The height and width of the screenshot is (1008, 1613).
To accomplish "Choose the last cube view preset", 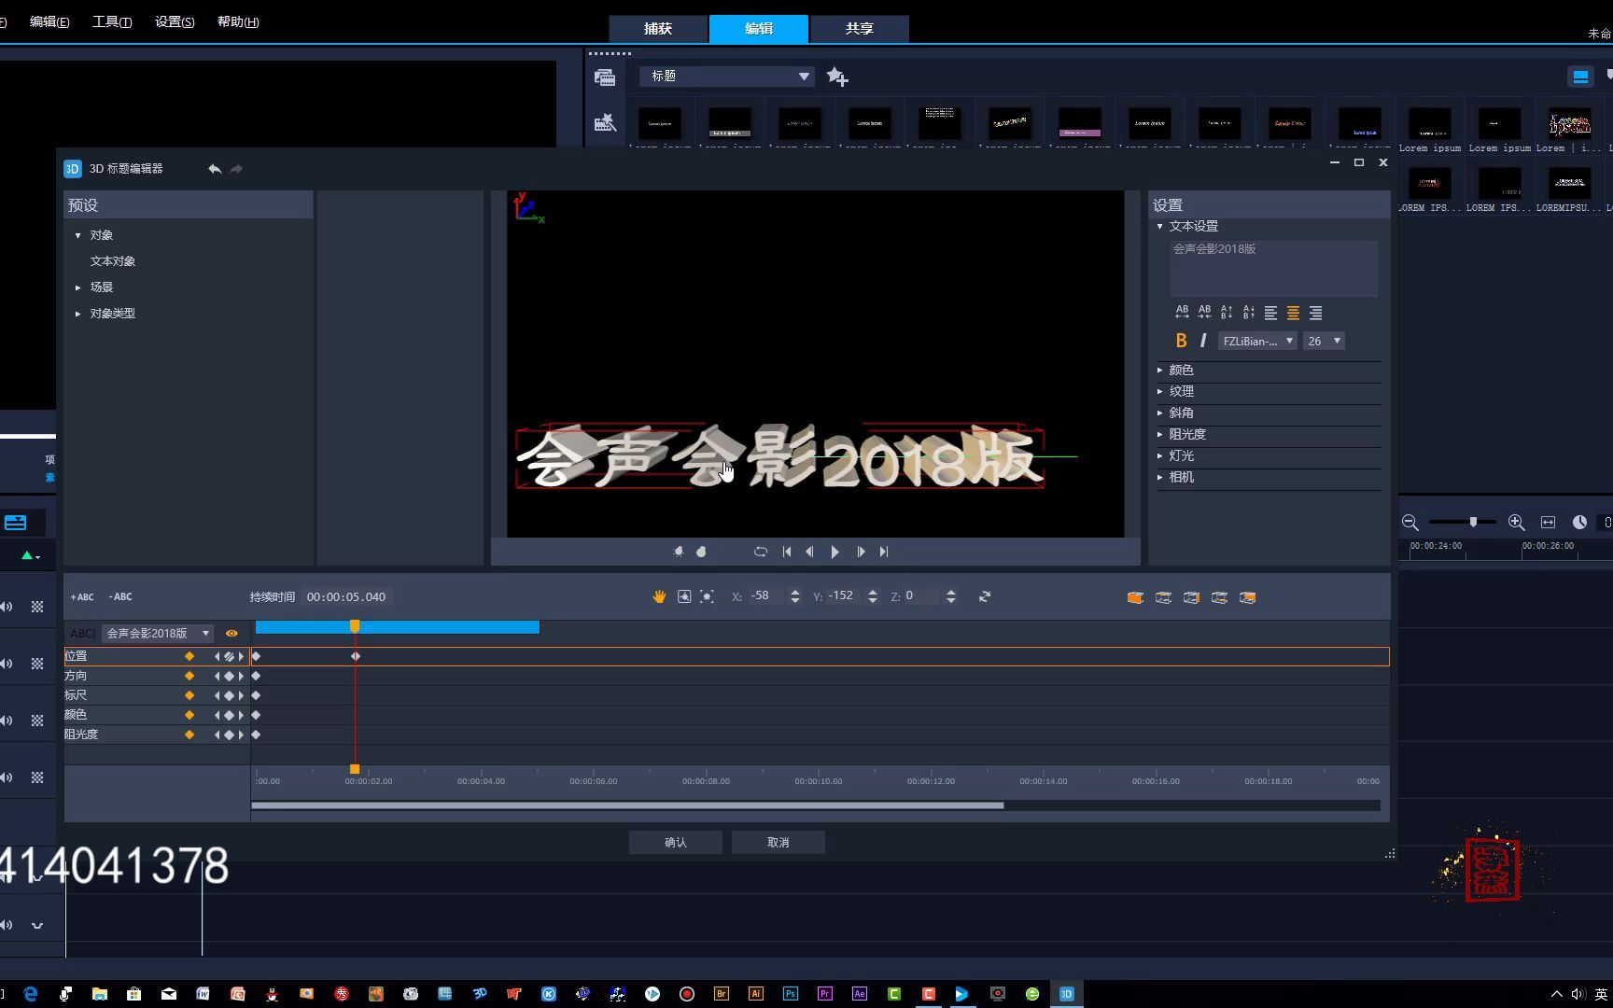I will (x=1247, y=597).
